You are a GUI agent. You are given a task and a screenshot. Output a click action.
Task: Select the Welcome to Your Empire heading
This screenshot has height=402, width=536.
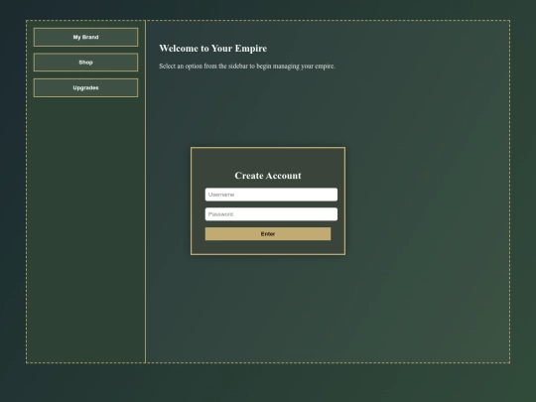pos(213,49)
